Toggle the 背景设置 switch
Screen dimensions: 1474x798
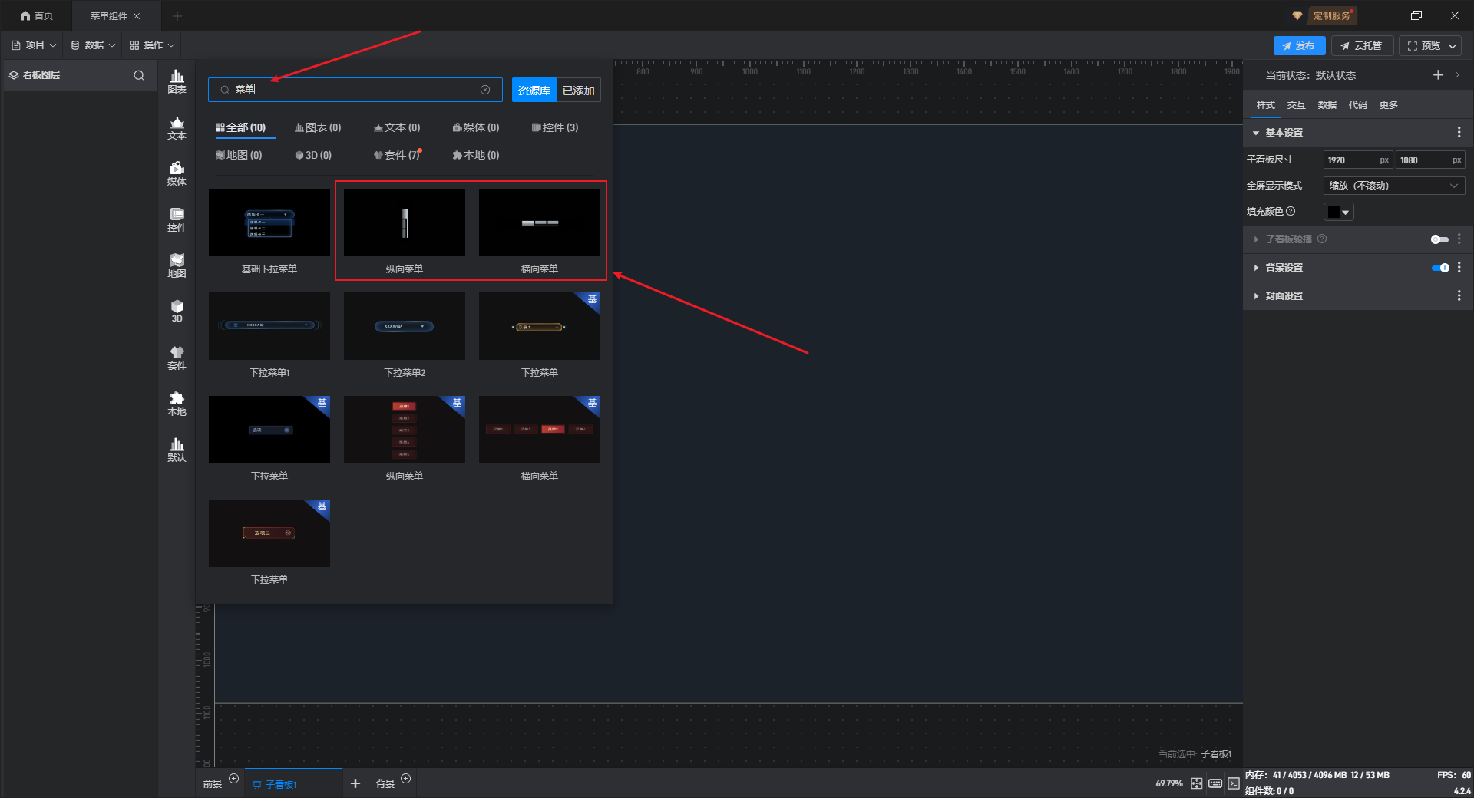coord(1440,268)
